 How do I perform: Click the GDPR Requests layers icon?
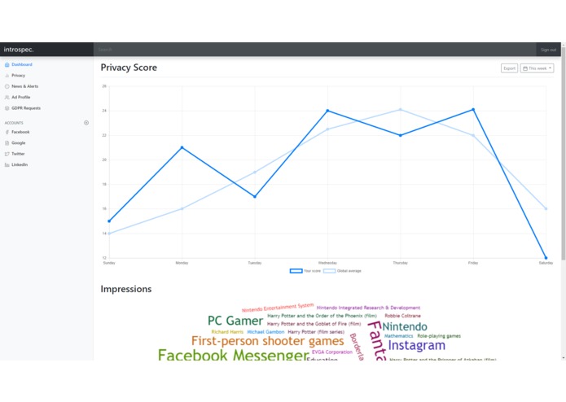[7, 108]
